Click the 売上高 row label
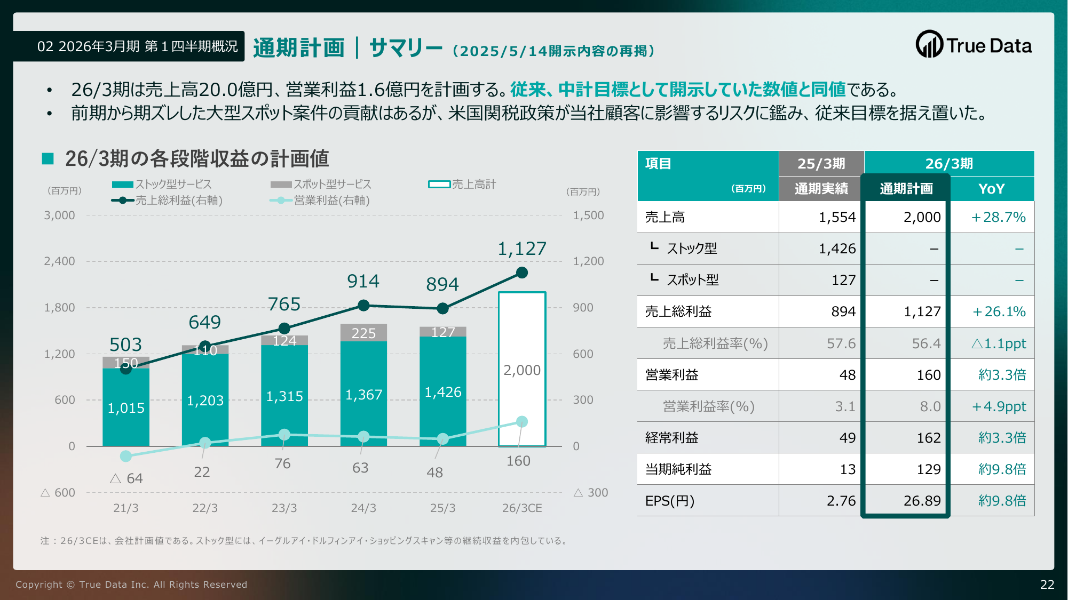This screenshot has width=1068, height=600. [665, 217]
